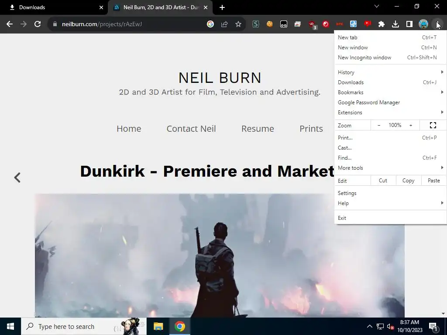
Task: Open the tab search chevron
Action: click(x=377, y=6)
